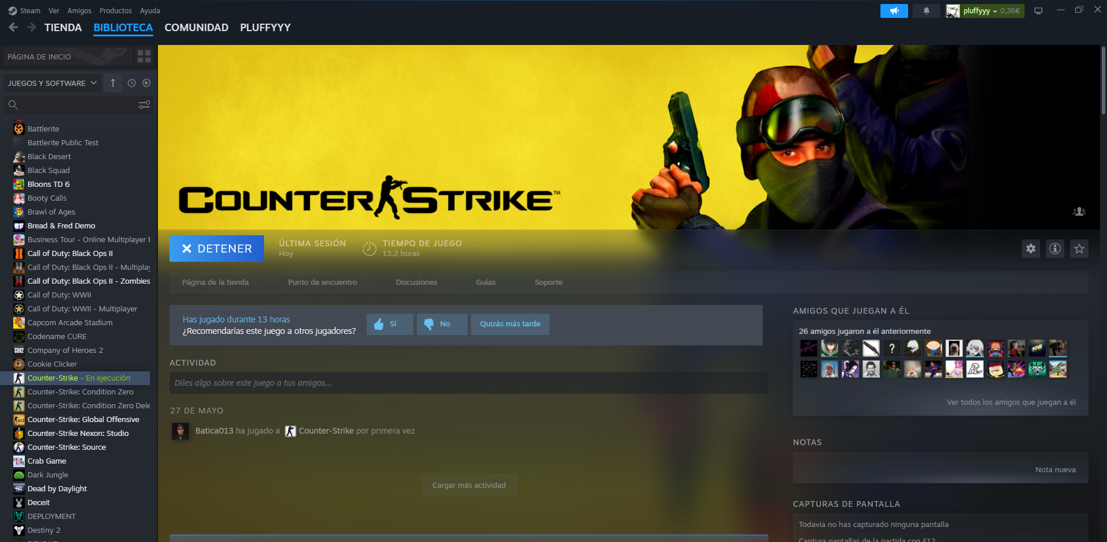
Task: Select thumbs-up Sí recommendation
Action: click(389, 324)
